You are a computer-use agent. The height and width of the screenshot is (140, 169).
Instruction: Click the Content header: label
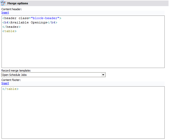tap(11, 9)
